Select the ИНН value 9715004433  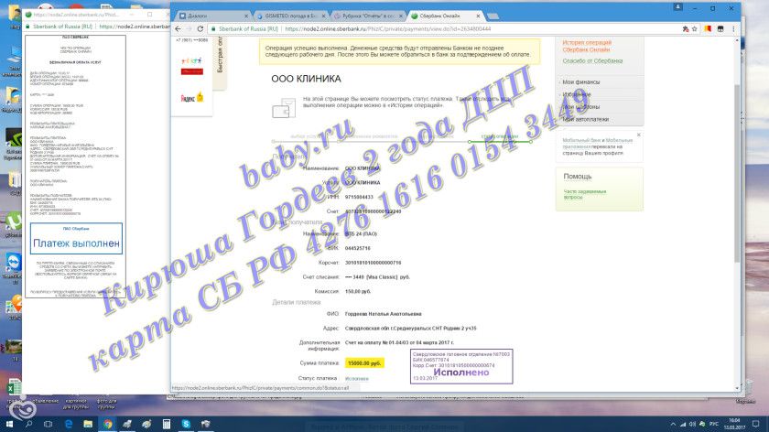(359, 197)
